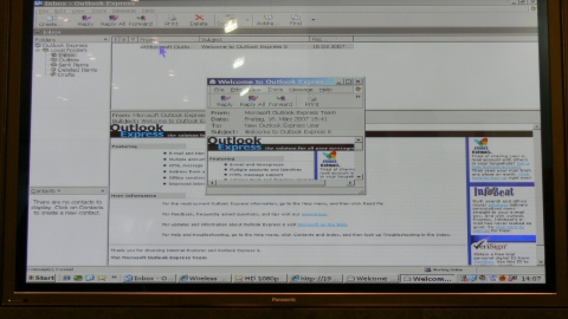Click Reply All in the main Inbox toolbar
This screenshot has height=319, width=568.
coord(113,21)
